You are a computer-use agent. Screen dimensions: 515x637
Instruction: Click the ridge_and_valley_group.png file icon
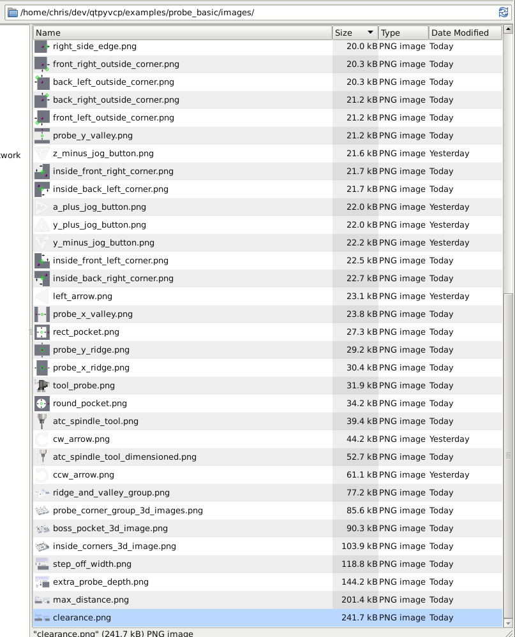(42, 493)
